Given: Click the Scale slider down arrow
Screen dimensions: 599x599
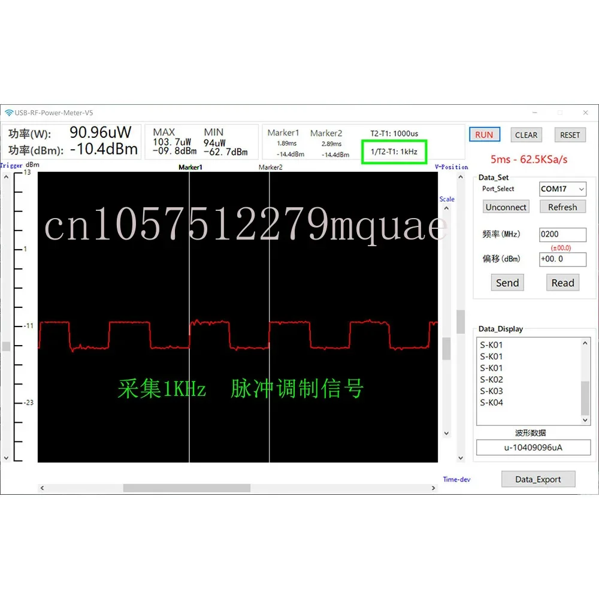Looking at the screenshot, I should pos(446,433).
